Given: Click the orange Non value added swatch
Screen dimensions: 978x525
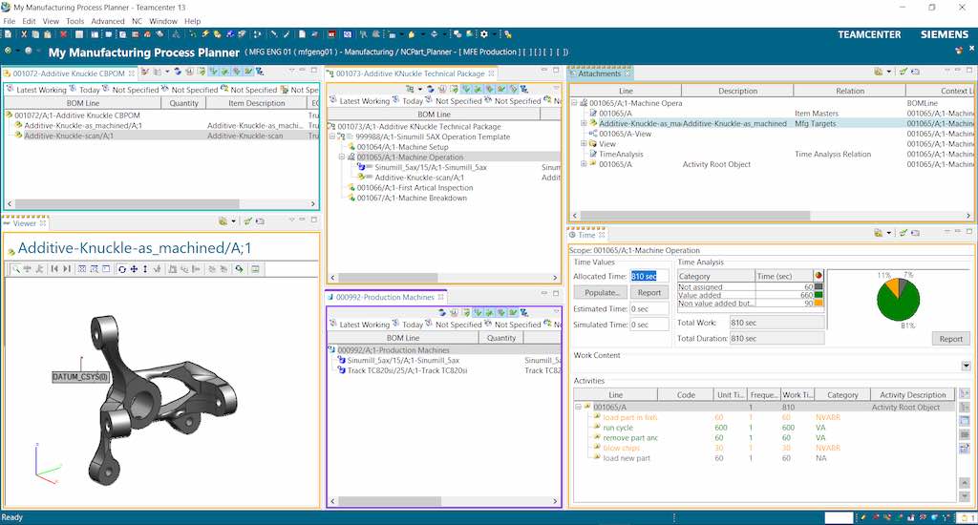Looking at the screenshot, I should (819, 303).
